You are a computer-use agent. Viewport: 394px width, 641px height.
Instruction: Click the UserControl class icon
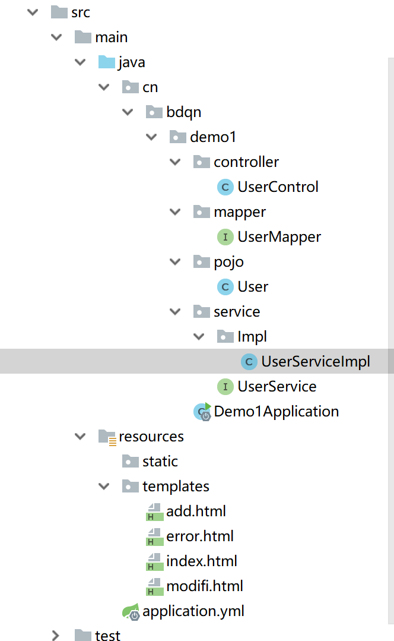coord(225,187)
